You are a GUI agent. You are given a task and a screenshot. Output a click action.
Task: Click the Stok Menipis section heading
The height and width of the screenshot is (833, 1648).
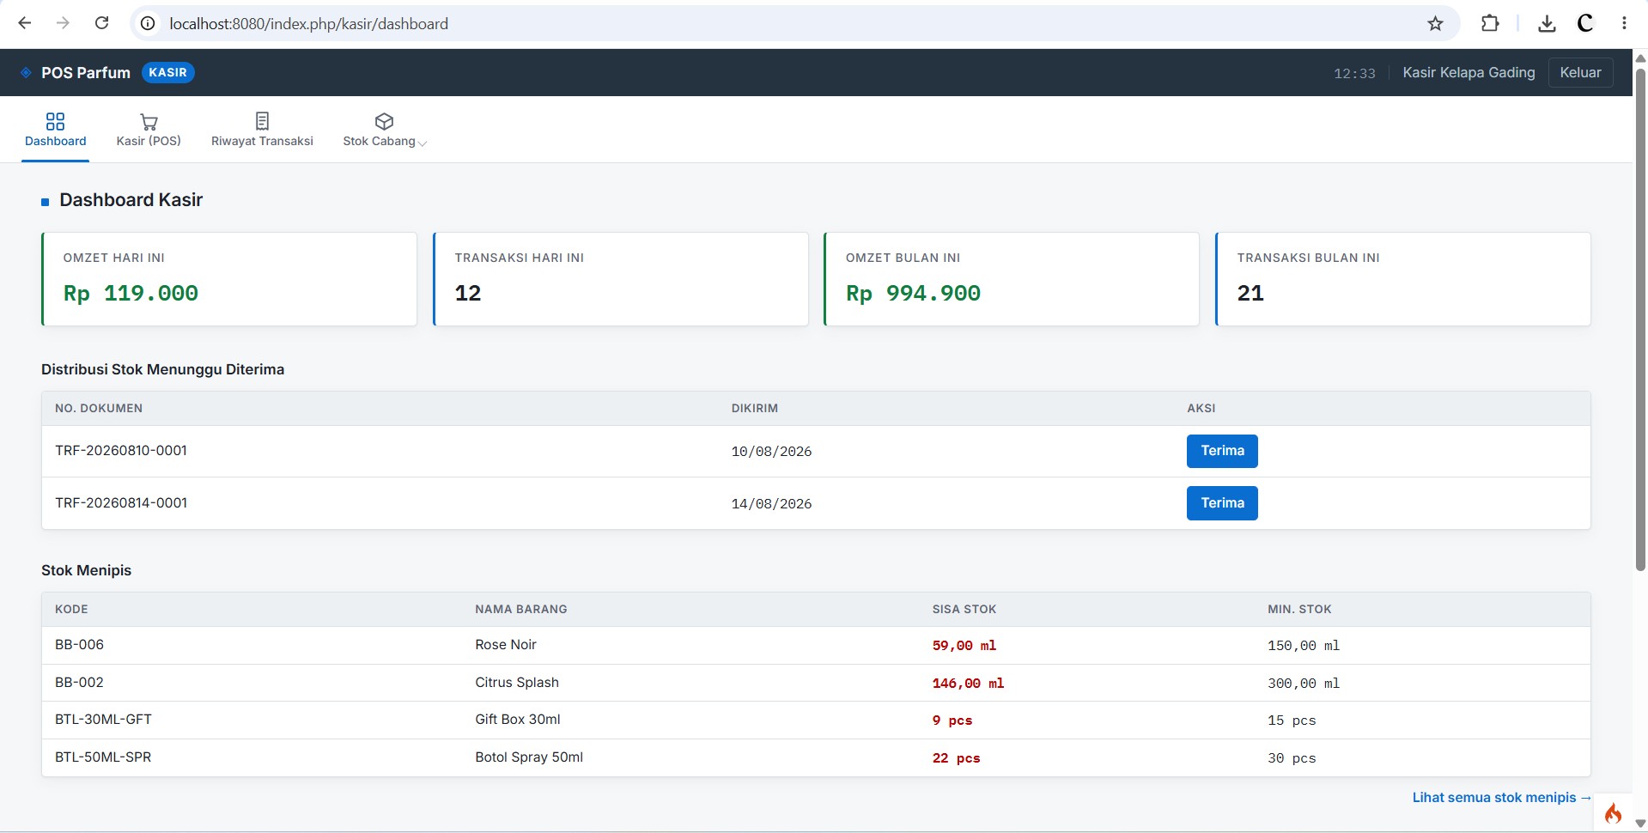point(86,570)
